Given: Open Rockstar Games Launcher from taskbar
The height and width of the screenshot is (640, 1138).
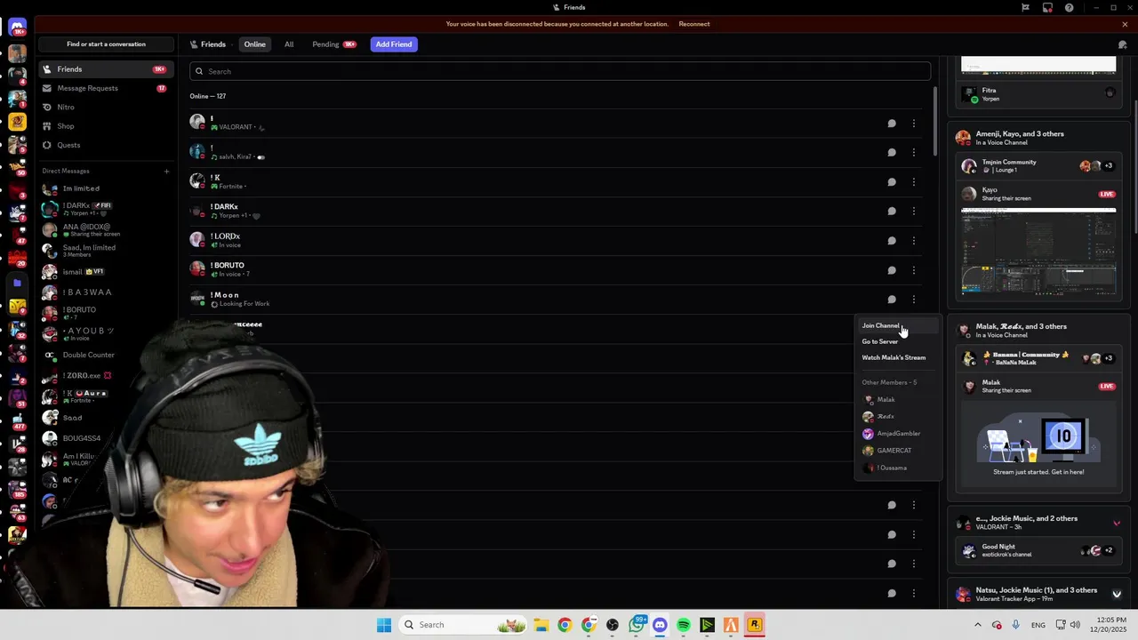Looking at the screenshot, I should [x=754, y=625].
